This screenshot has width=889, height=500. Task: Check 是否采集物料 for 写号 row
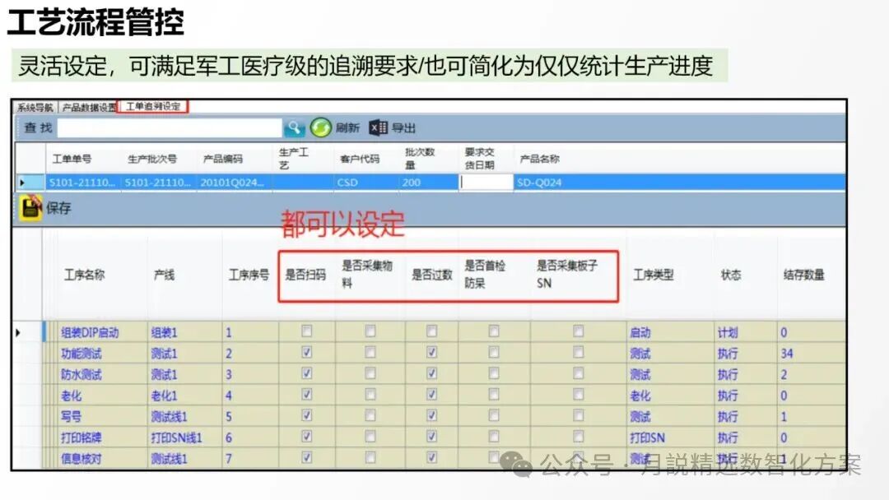[x=370, y=415]
